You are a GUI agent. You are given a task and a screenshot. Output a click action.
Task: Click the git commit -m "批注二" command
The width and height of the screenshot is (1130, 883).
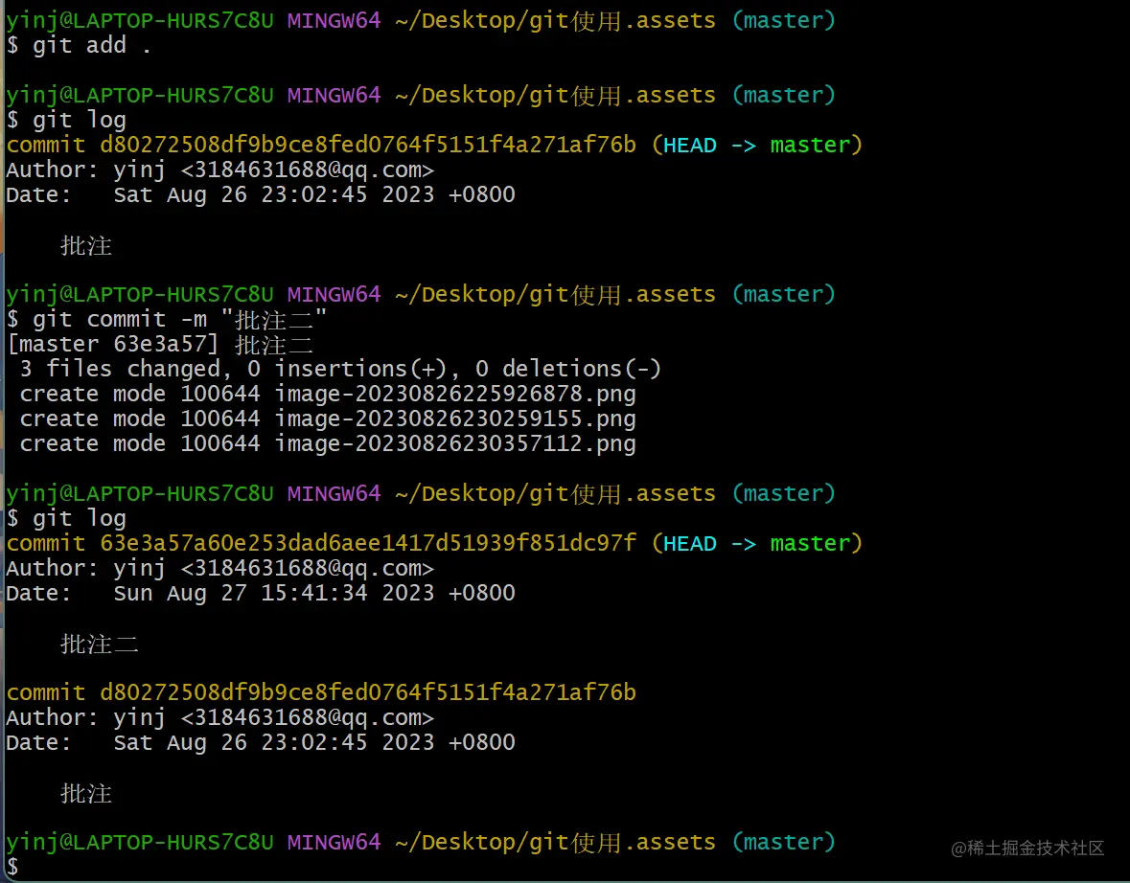pyautogui.click(x=180, y=319)
